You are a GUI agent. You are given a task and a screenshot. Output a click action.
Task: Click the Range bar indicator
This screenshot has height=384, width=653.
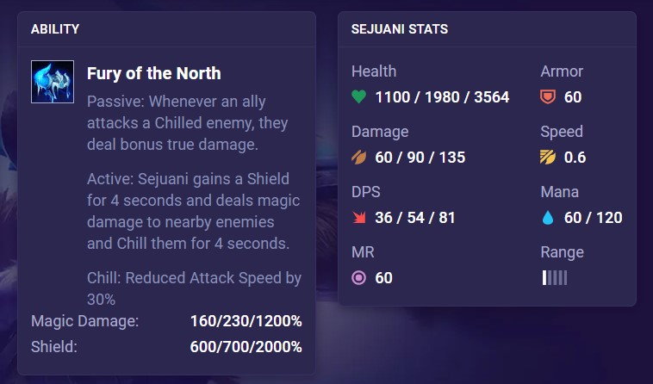(554, 277)
